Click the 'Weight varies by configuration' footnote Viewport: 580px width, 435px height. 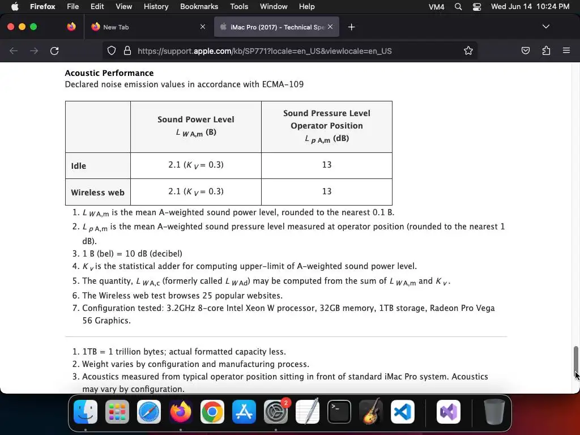[x=195, y=364]
